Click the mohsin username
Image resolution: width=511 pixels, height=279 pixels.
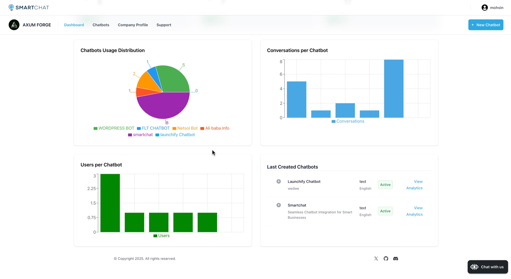[497, 8]
